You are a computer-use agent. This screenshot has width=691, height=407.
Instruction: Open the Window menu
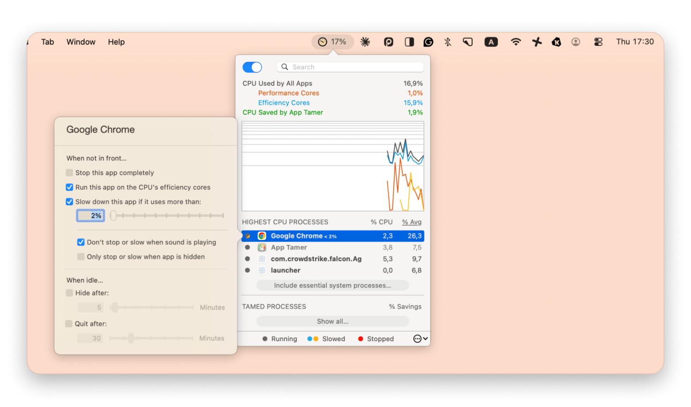coord(81,42)
